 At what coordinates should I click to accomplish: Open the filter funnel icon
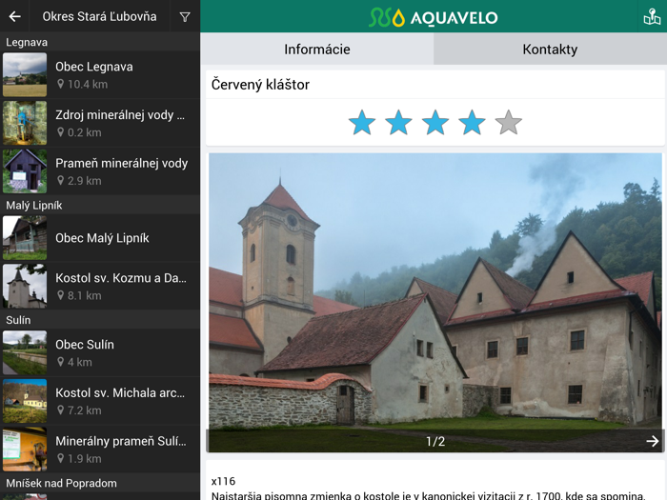point(185,17)
